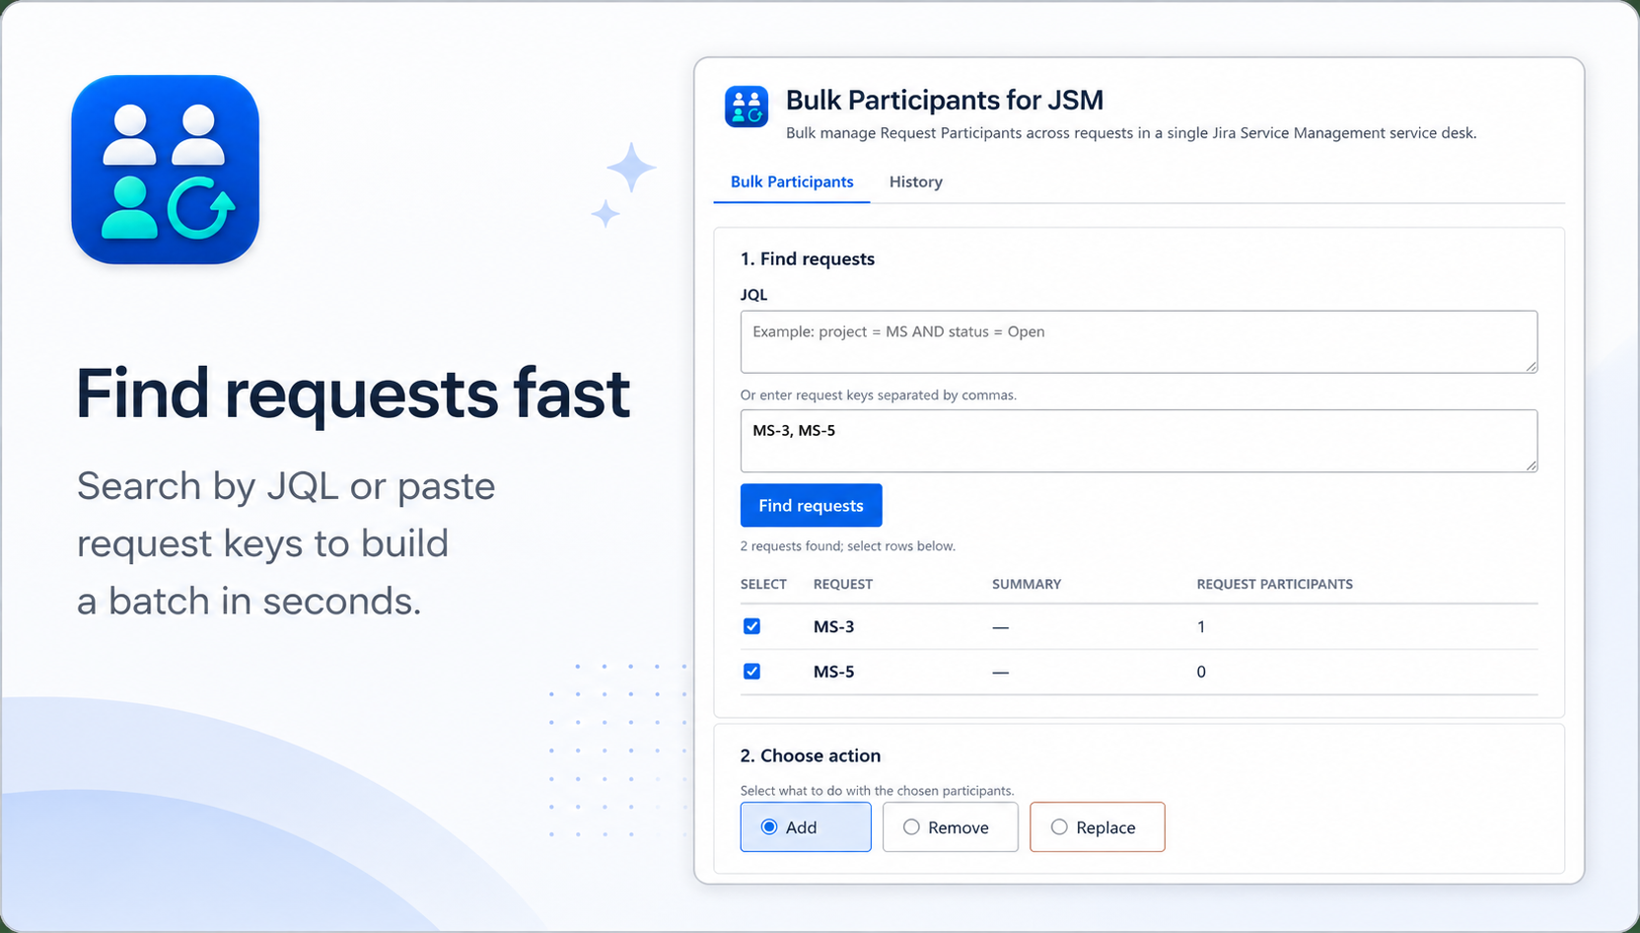The image size is (1640, 933).
Task: Uncheck the MS-3 request checkbox
Action: click(x=751, y=626)
